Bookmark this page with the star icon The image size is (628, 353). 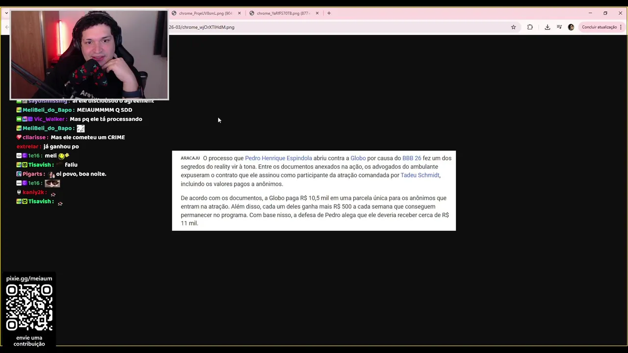(x=513, y=27)
